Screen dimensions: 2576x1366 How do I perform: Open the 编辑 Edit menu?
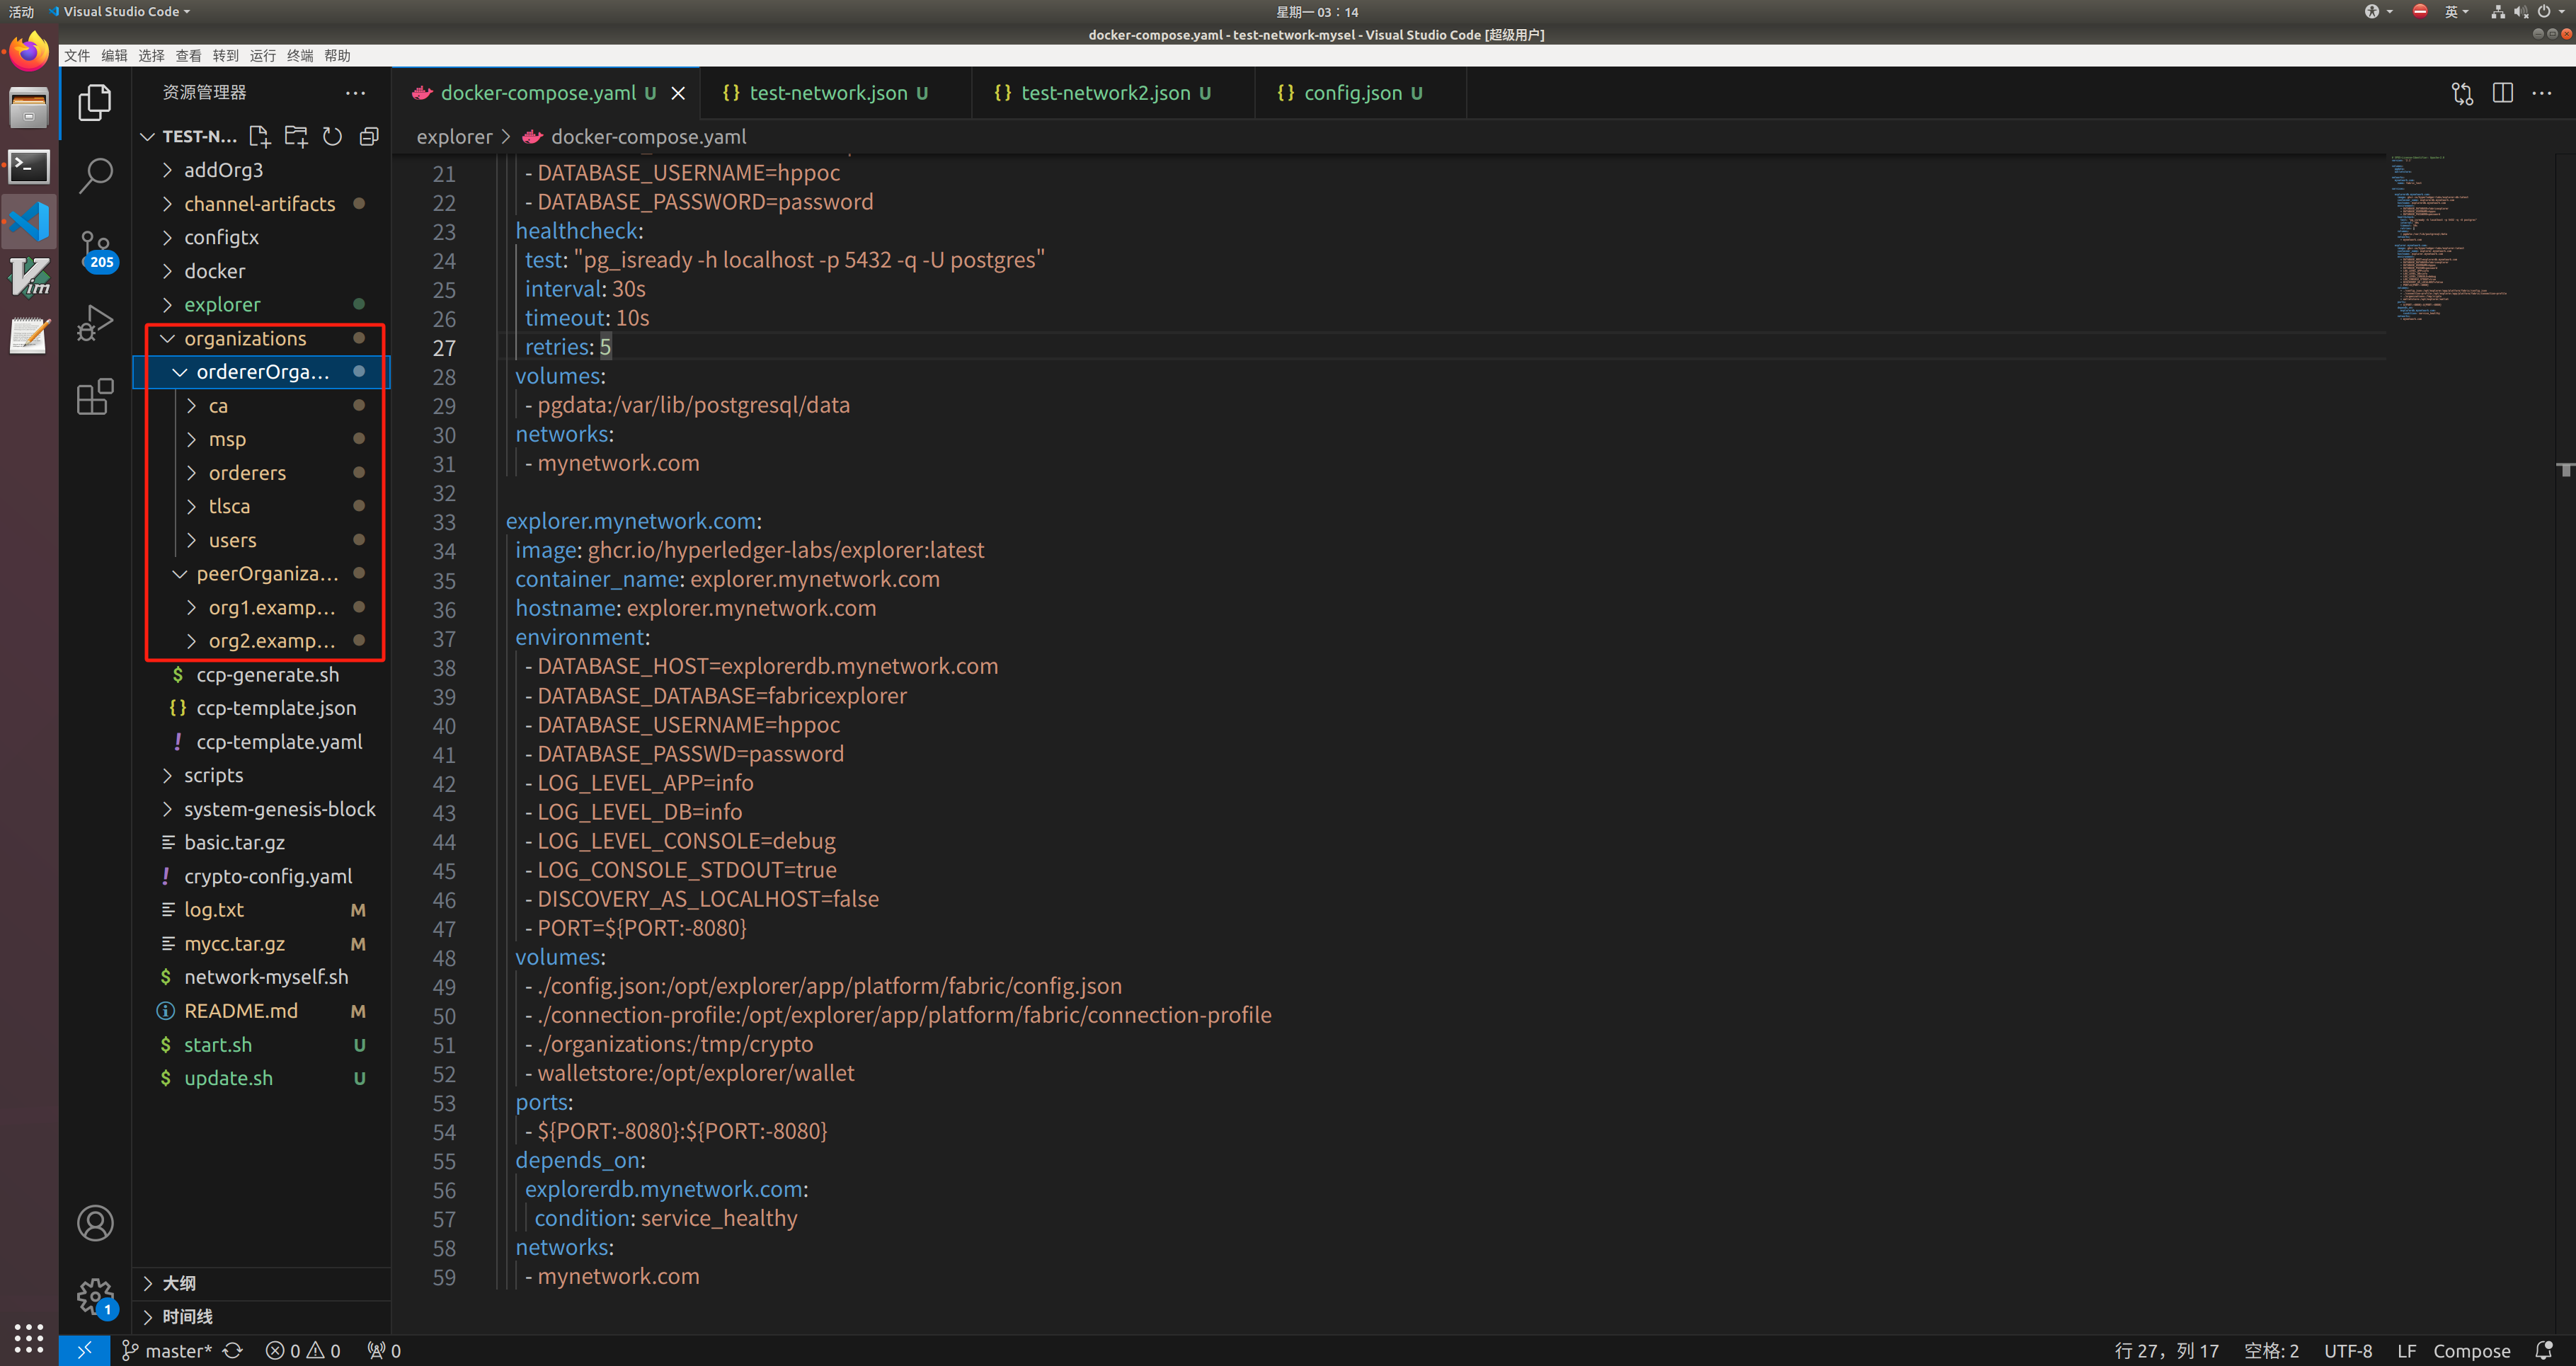click(x=114, y=56)
